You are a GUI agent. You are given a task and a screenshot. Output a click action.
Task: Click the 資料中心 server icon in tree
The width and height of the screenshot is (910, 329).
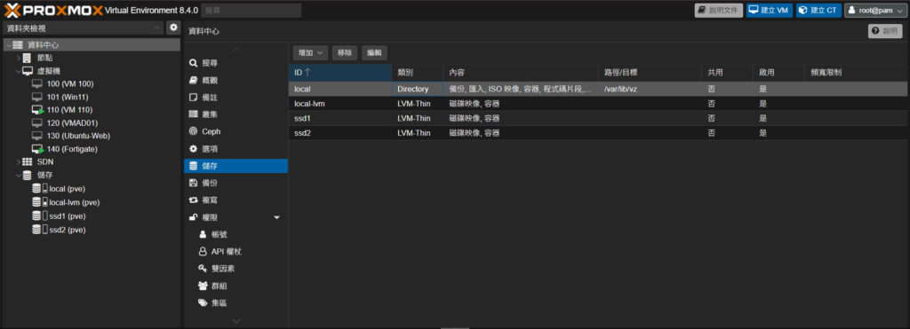pyautogui.click(x=18, y=45)
